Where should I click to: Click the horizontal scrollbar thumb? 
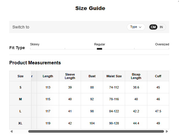click(96, 132)
